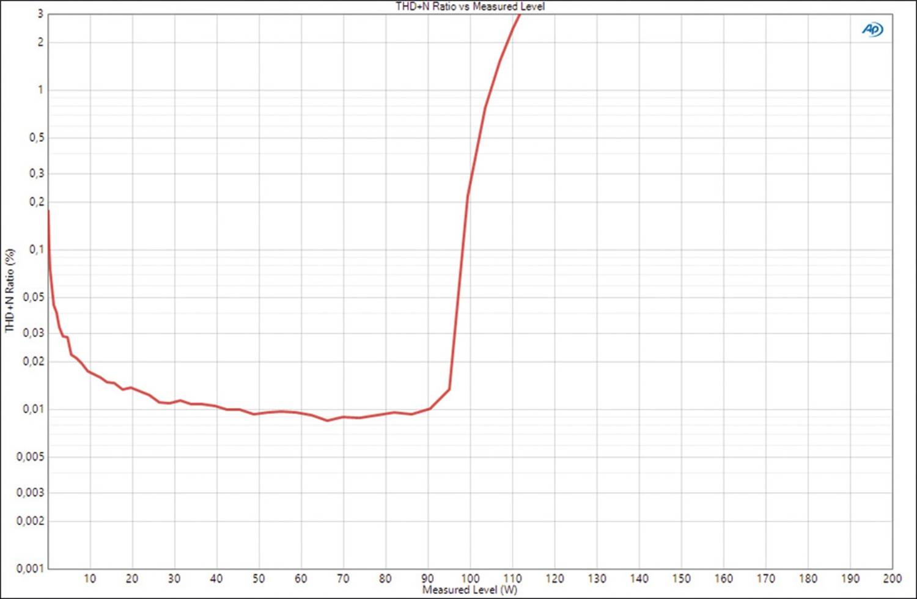
Task: Click the x-axis tick label '120'
Action: [x=554, y=578]
